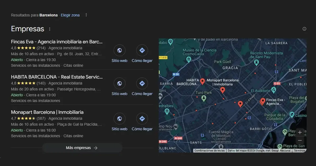The height and width of the screenshot is (166, 316).
Task: Open the Fincas Eva website globe icon
Action: (x=119, y=50)
